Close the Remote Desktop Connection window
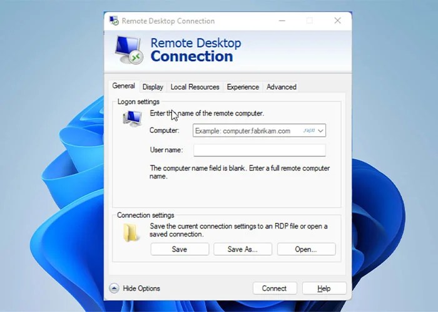 pos(337,21)
